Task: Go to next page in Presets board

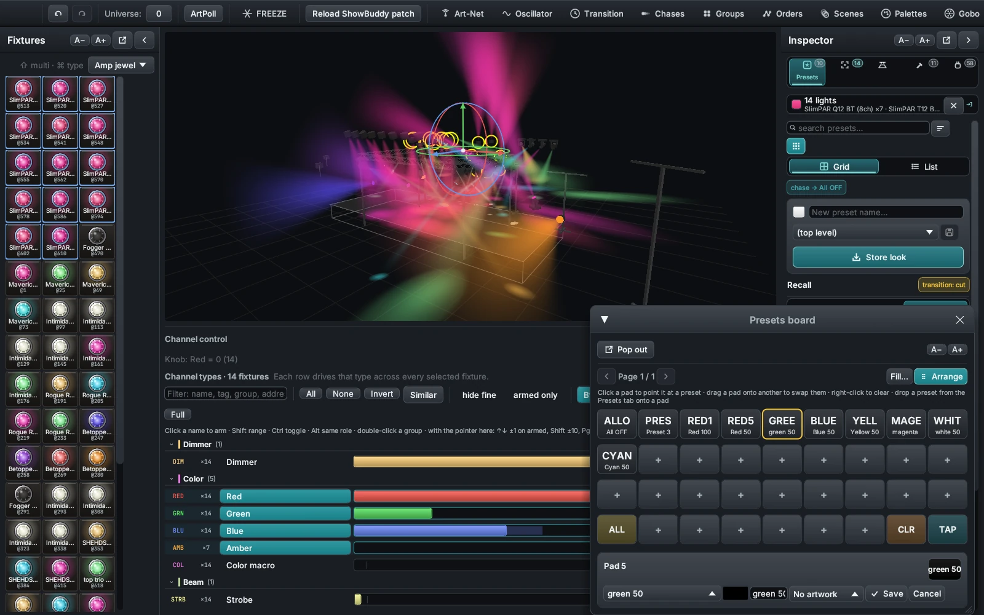Action: coord(666,376)
